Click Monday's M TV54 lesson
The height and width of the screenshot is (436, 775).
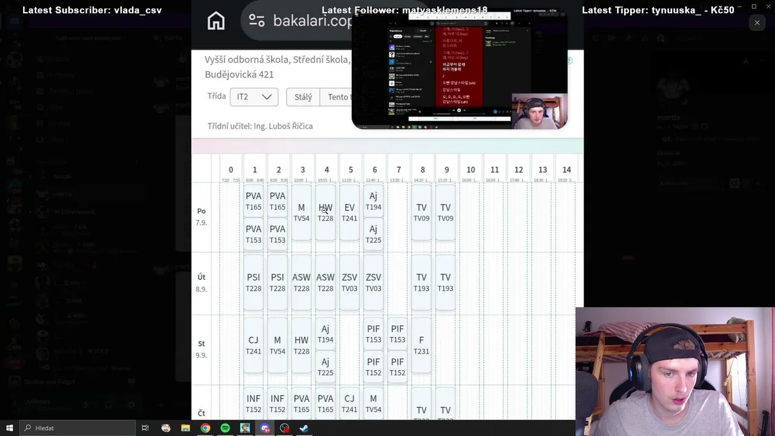point(302,213)
